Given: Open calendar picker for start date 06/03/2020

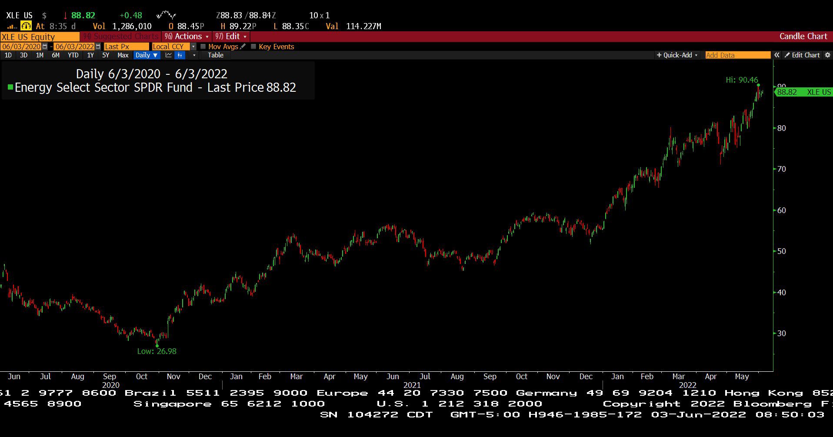Looking at the screenshot, I should pyautogui.click(x=45, y=47).
